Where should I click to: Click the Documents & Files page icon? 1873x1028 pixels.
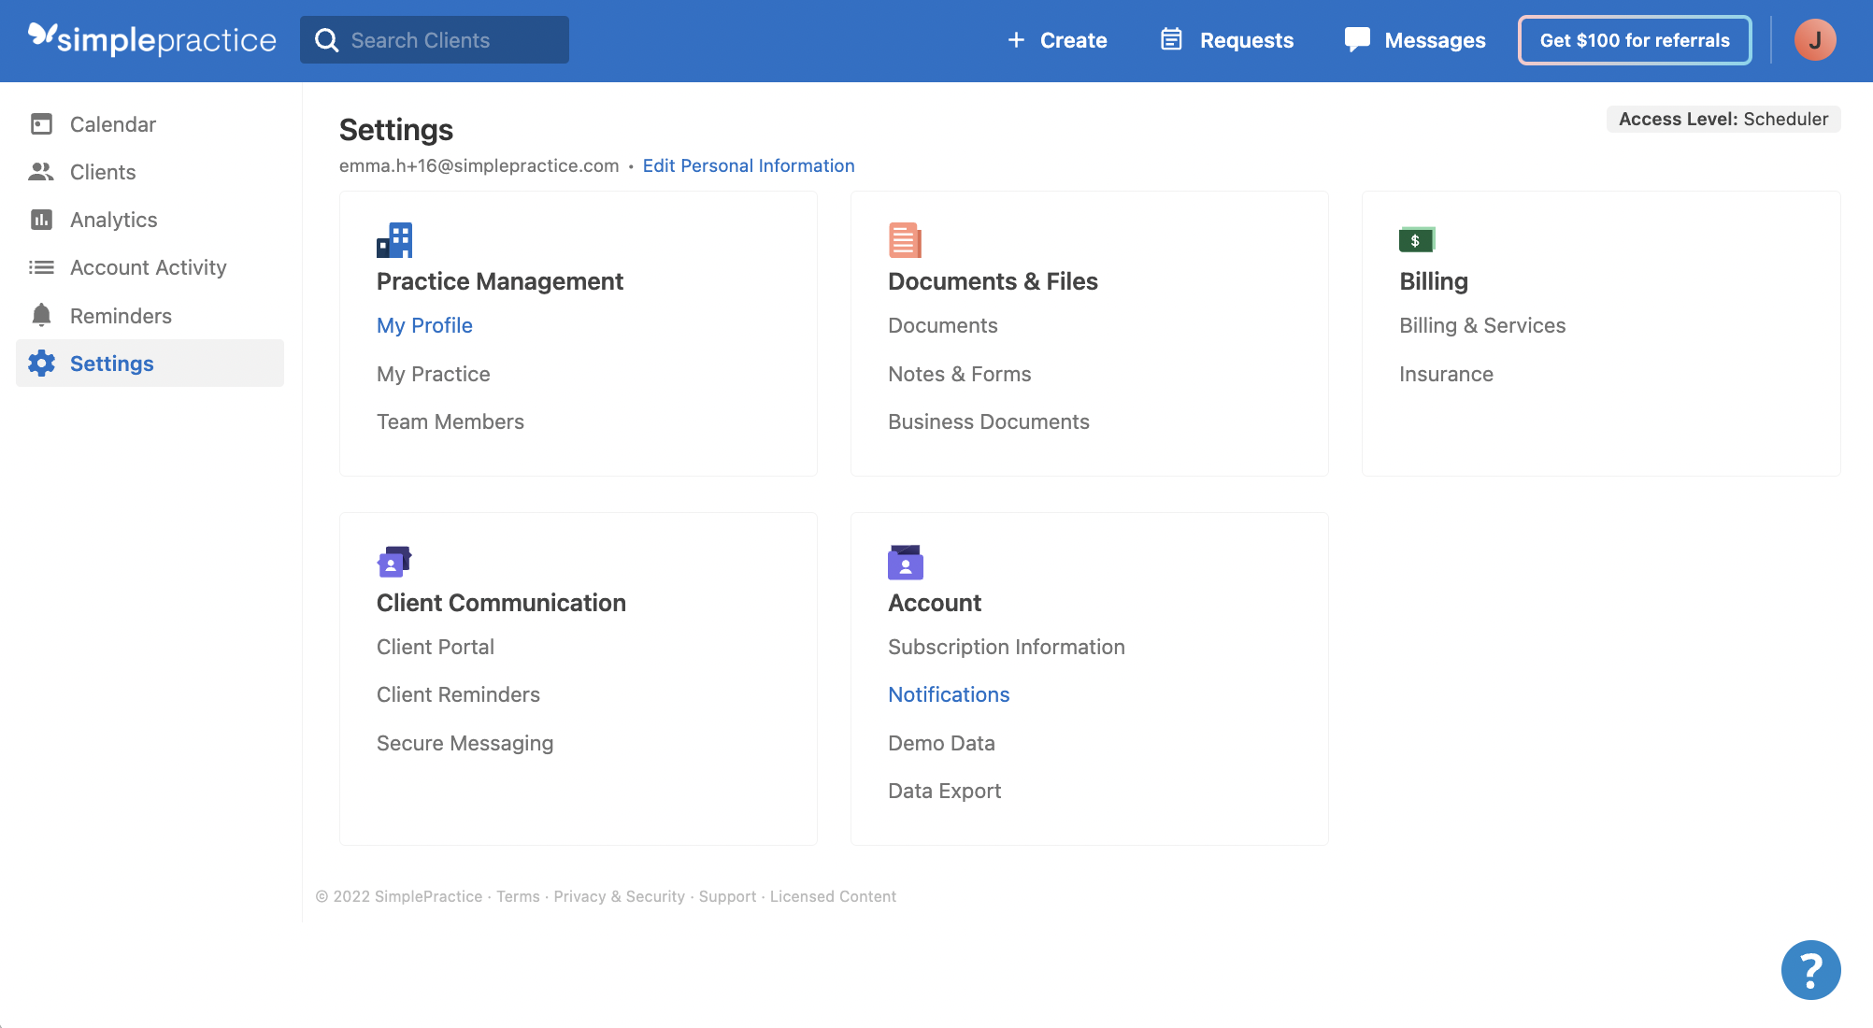[x=905, y=240]
